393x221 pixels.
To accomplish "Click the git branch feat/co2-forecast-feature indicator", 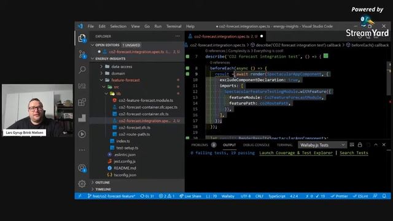I will click(112, 196).
